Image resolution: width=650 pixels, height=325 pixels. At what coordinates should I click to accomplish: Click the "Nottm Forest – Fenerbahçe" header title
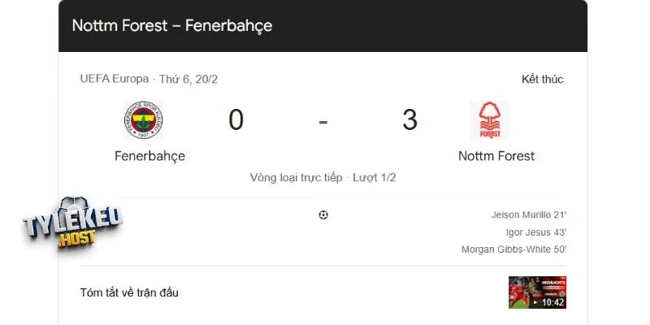click(172, 26)
